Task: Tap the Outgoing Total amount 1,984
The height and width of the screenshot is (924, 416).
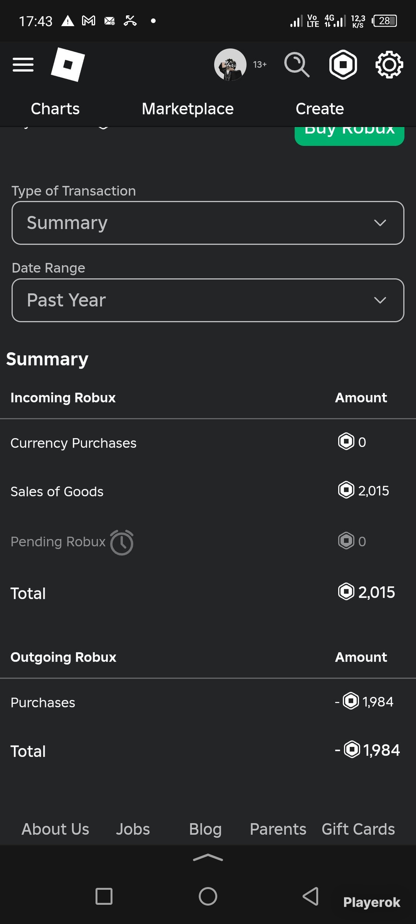Action: point(381,750)
